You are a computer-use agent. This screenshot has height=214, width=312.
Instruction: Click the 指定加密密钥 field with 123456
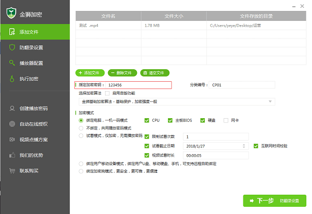point(138,85)
